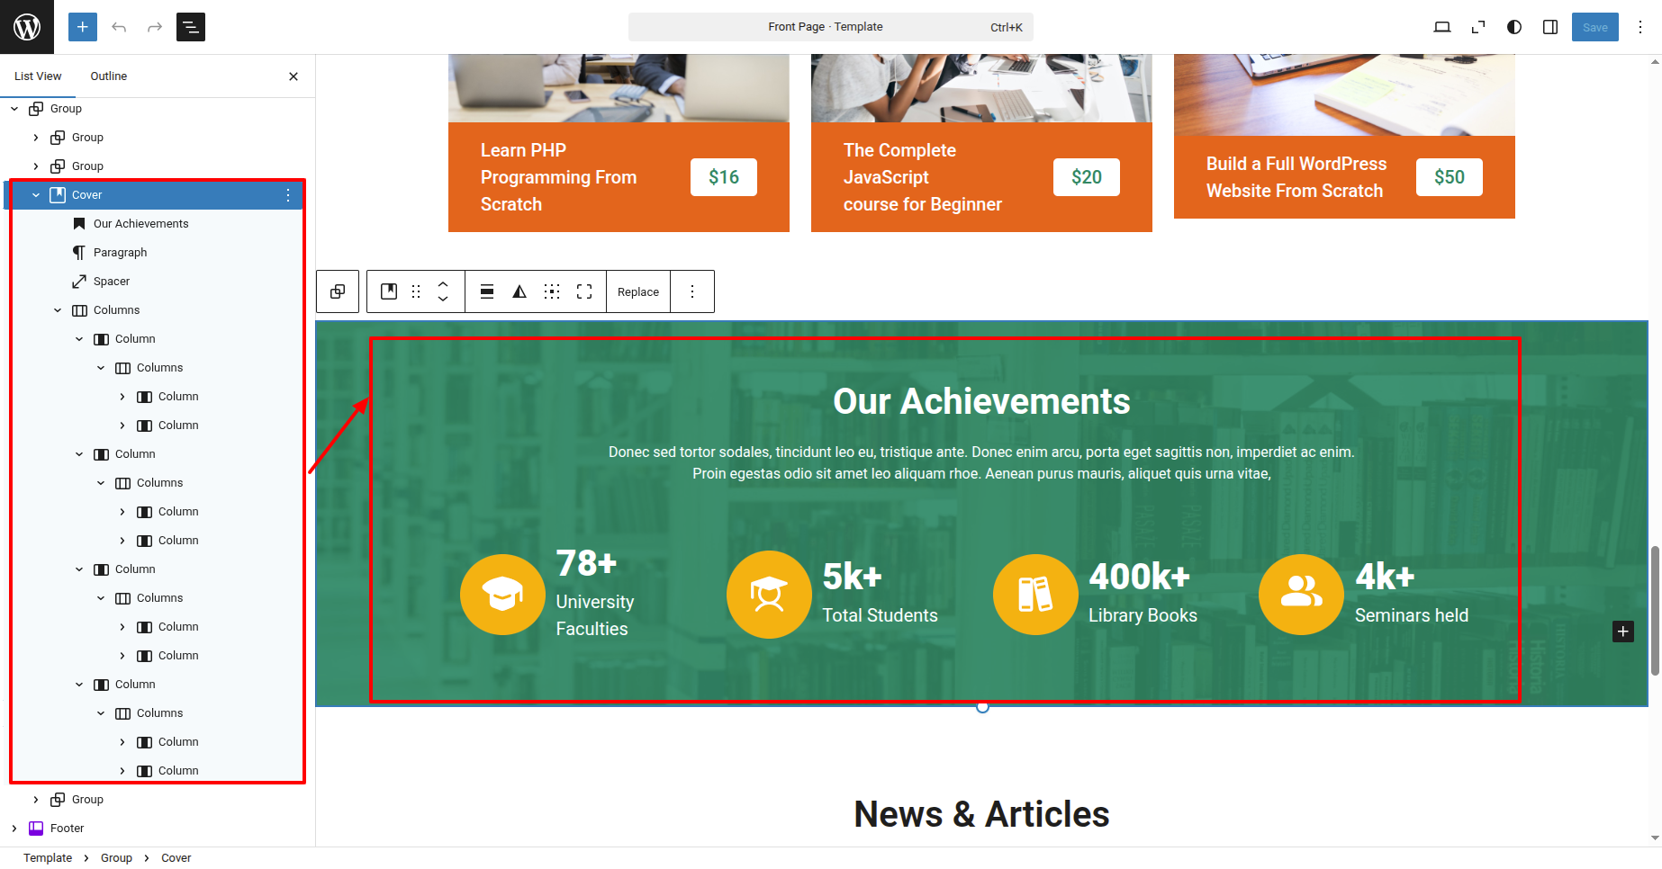The image size is (1662, 869).
Task: Click the change content position icon
Action: (x=552, y=291)
